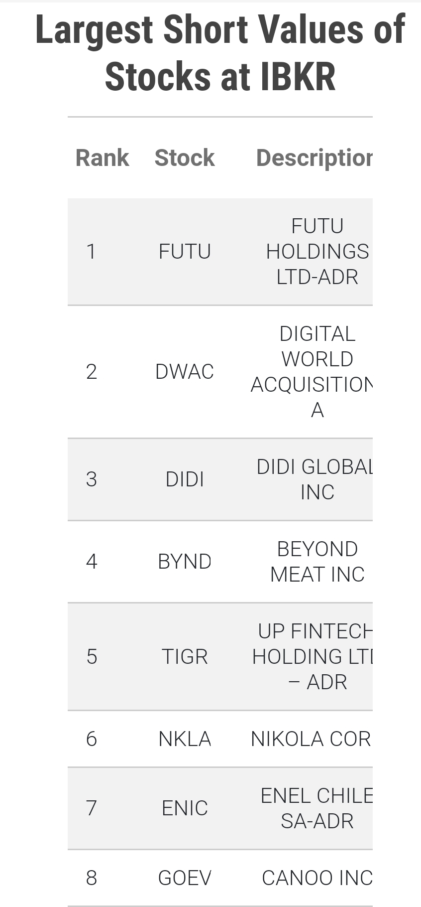
Task: Click the NKLA stock ticker
Action: coord(185,739)
